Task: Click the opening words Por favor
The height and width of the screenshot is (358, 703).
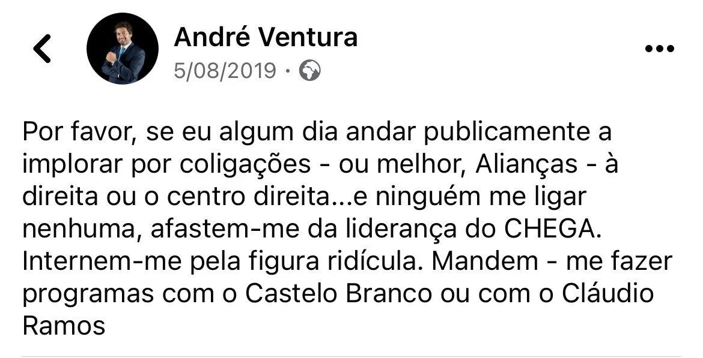Action: click(x=77, y=132)
